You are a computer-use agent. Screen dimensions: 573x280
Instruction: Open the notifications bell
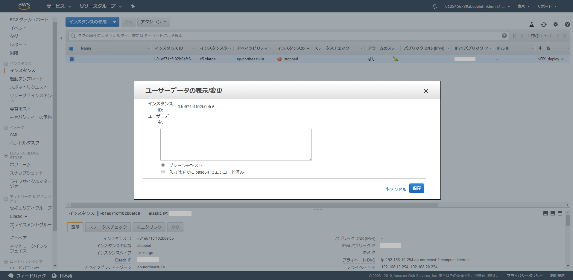tap(434, 6)
